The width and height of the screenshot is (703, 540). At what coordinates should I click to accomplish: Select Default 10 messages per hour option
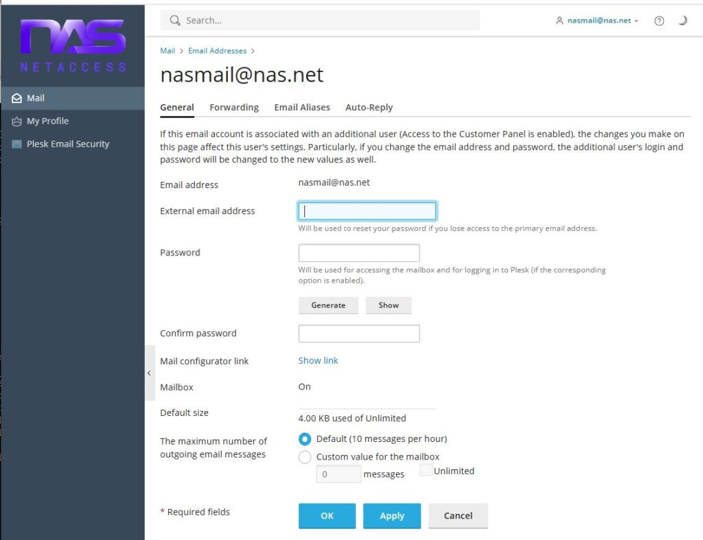pyautogui.click(x=305, y=439)
